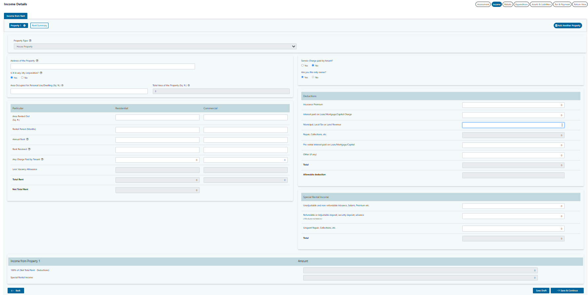
Task: Click Residential Annual Rent field
Action: click(157, 140)
